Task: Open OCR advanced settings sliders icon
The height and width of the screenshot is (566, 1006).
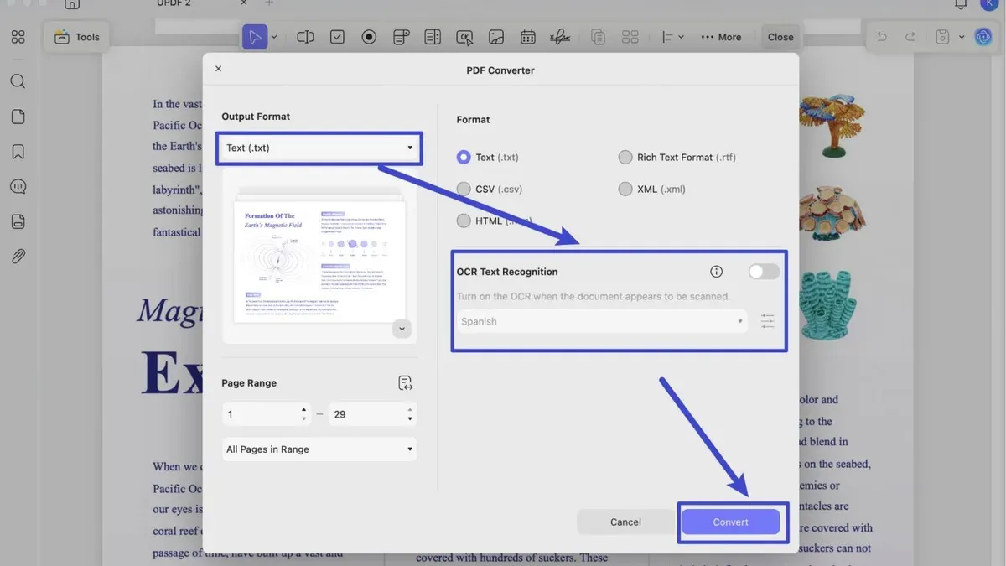Action: (x=767, y=321)
